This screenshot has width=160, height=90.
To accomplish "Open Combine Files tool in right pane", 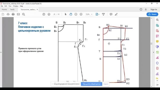I will pyautogui.click(x=157, y=47).
